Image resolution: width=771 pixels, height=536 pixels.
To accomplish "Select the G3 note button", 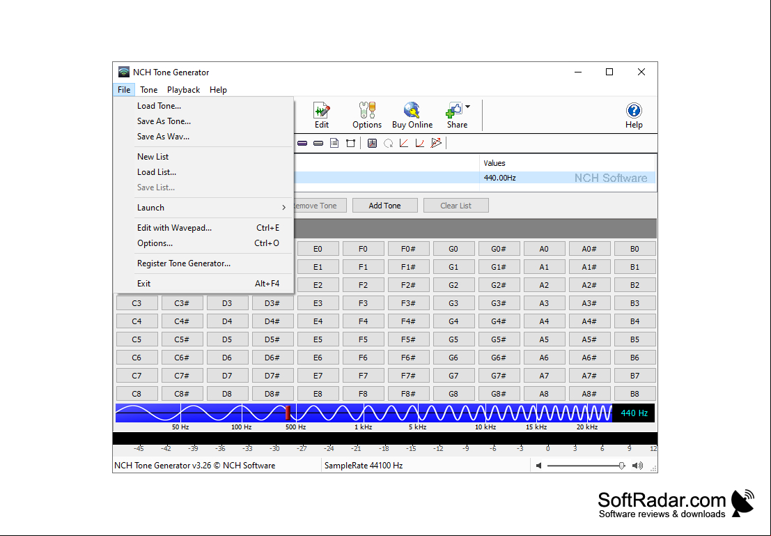I will coord(453,303).
